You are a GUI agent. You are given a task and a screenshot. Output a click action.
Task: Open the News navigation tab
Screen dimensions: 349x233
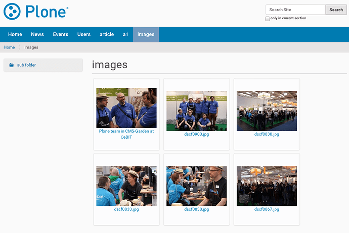click(37, 34)
